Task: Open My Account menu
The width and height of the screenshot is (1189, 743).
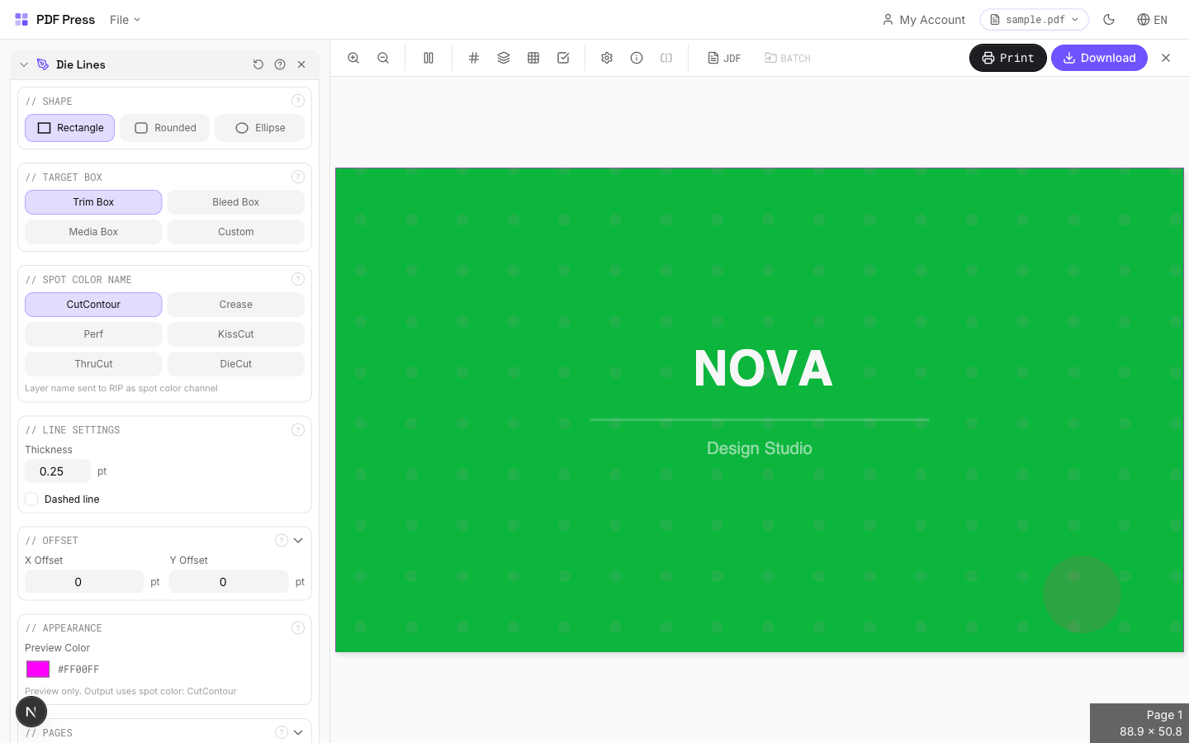Action: (923, 20)
